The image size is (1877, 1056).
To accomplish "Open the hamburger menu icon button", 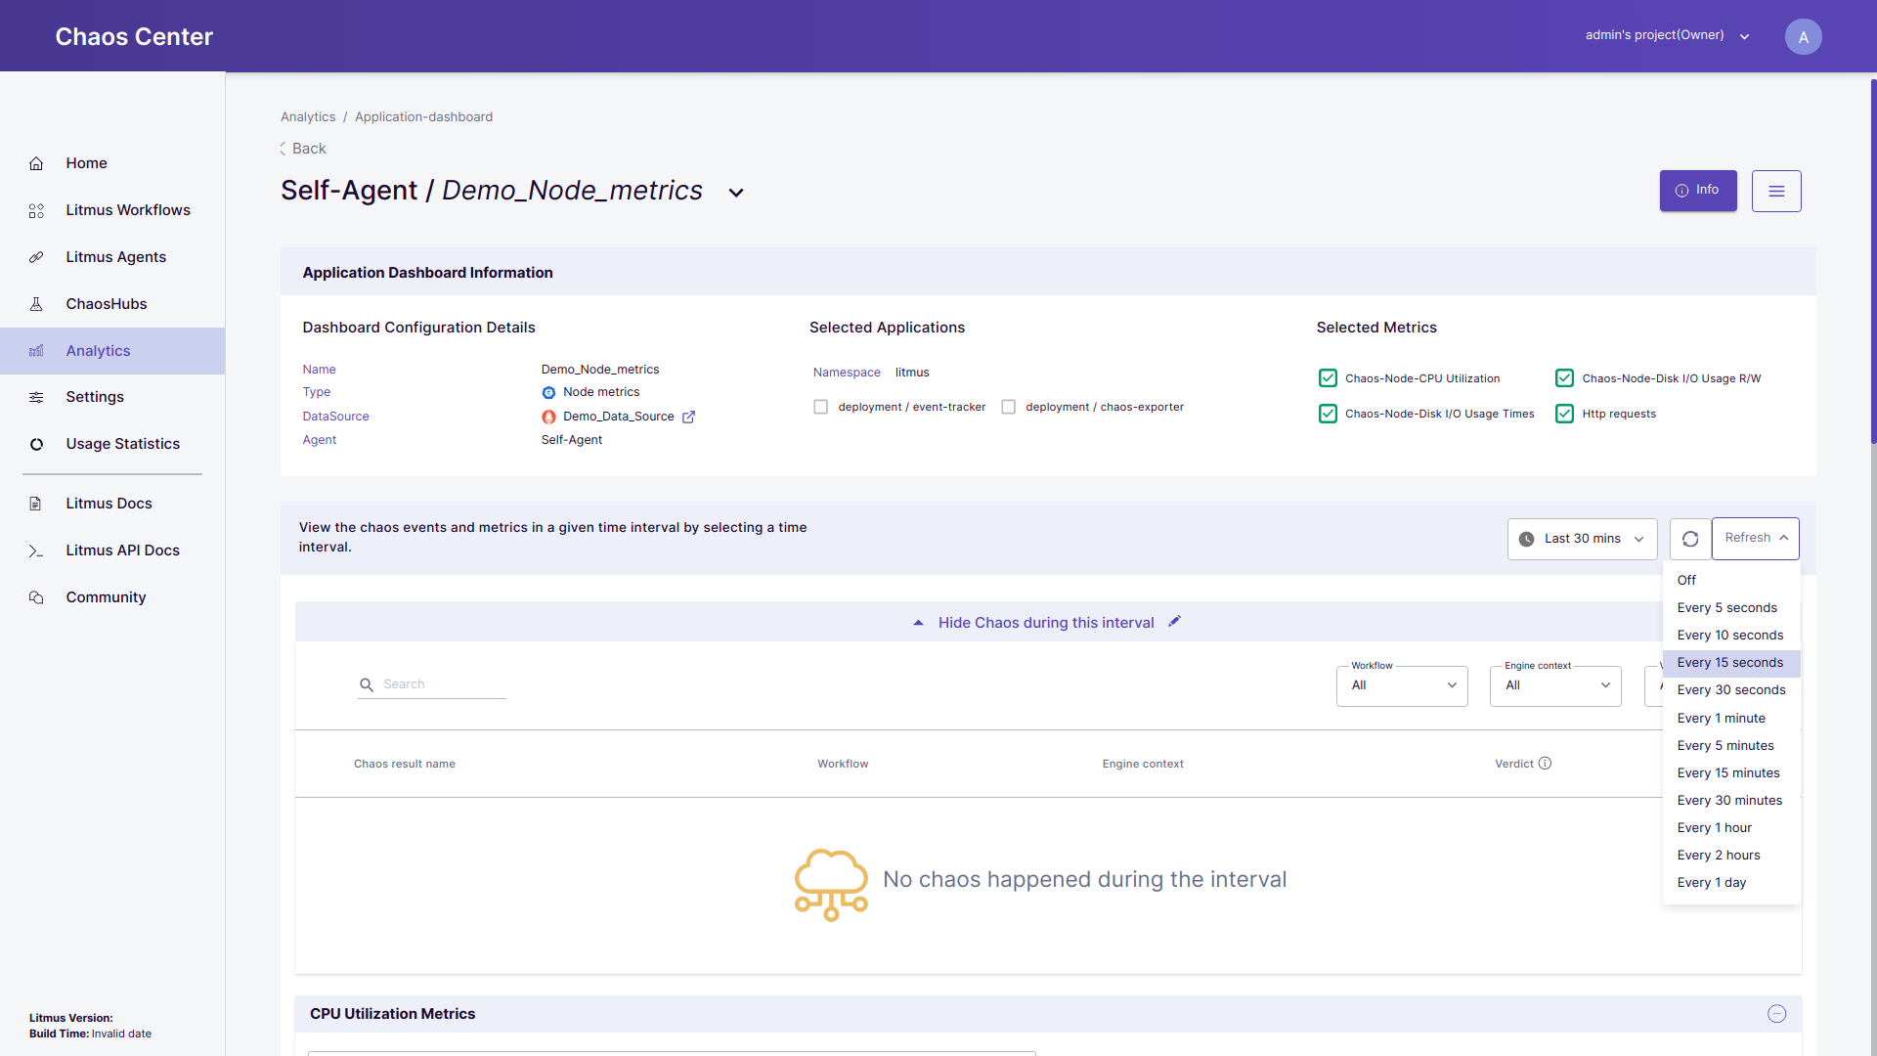I will coord(1776,192).
